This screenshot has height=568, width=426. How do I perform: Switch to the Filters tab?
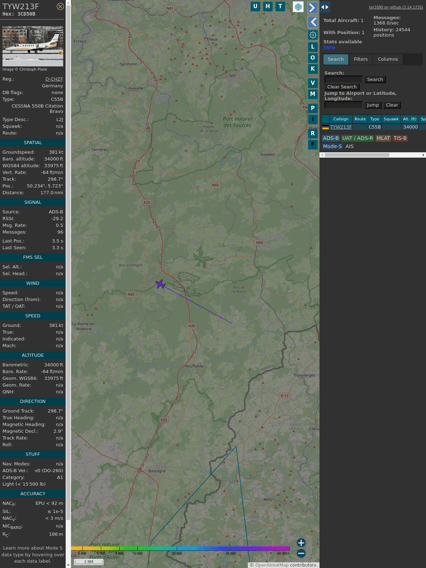(361, 59)
